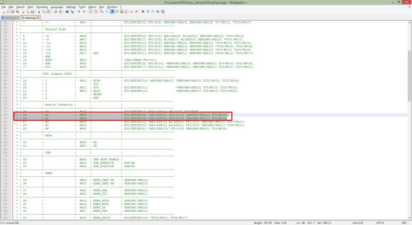Toggle word wrap from the toolbar

pyautogui.click(x=102, y=12)
